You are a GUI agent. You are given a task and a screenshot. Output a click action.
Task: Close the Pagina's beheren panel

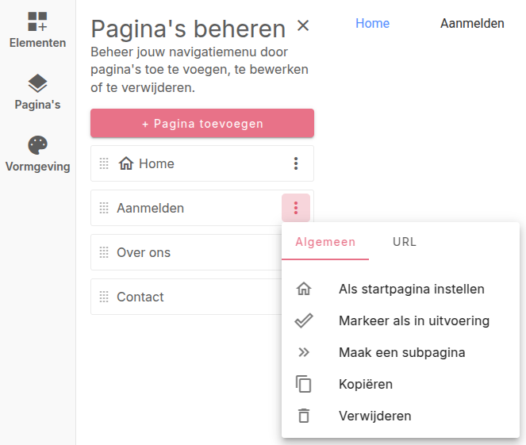coord(303,25)
